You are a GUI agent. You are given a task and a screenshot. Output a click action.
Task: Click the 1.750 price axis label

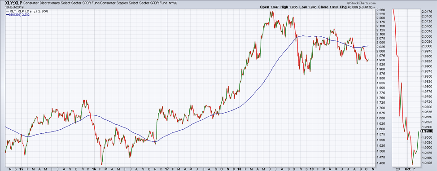tap(380, 98)
